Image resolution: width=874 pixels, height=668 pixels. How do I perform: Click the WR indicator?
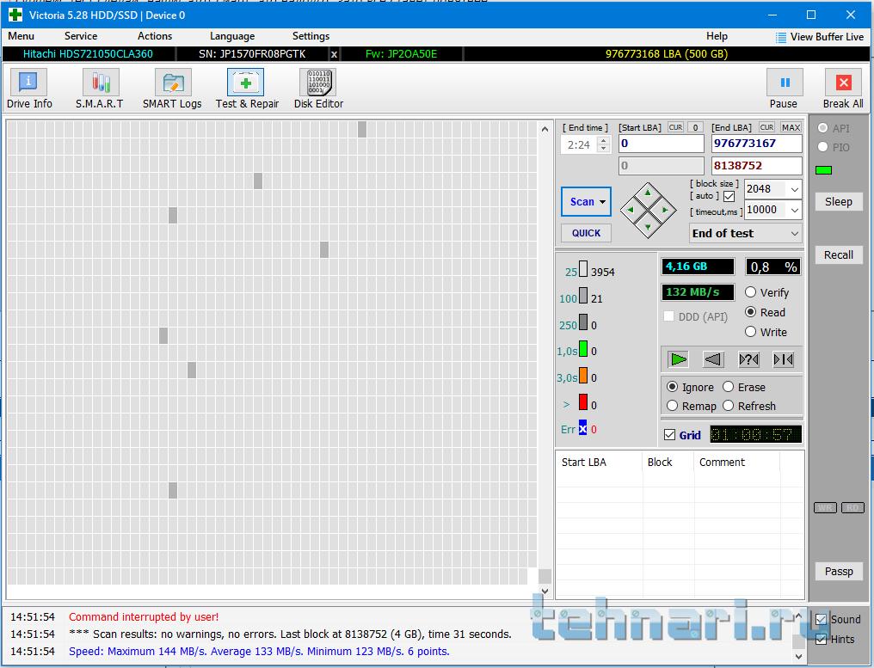[x=826, y=507]
